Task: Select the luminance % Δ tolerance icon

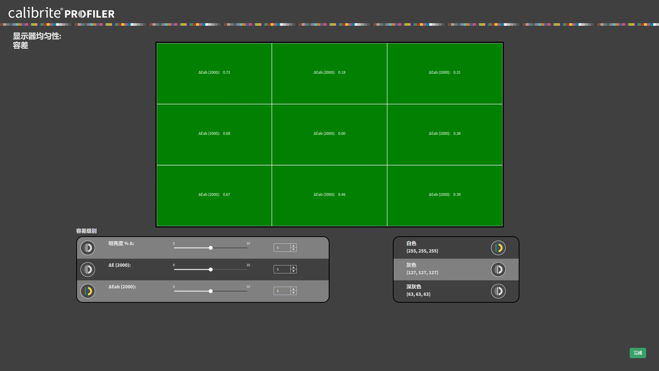Action: 88,248
